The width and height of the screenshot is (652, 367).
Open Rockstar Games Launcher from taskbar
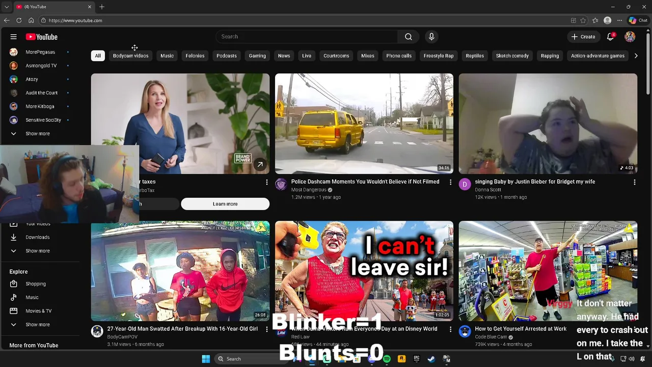coord(401,359)
